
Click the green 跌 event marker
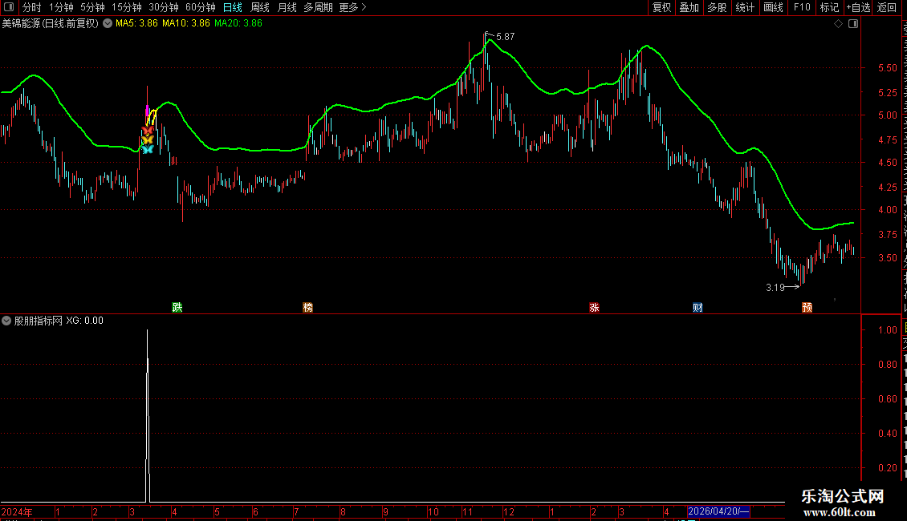coord(177,307)
